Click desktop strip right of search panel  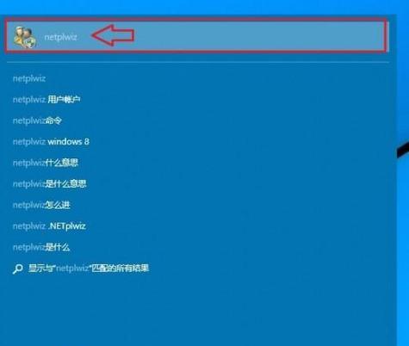click(x=403, y=230)
